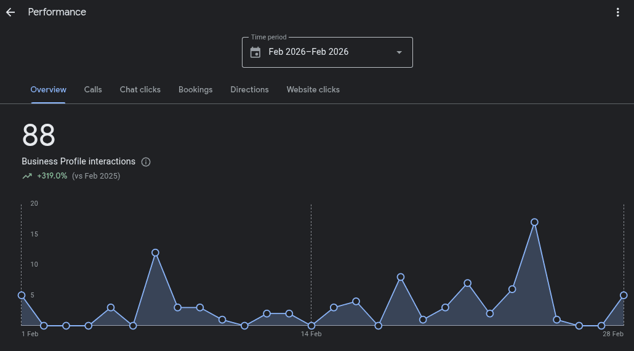Click the Business Profile interactions label

pyautogui.click(x=78, y=161)
